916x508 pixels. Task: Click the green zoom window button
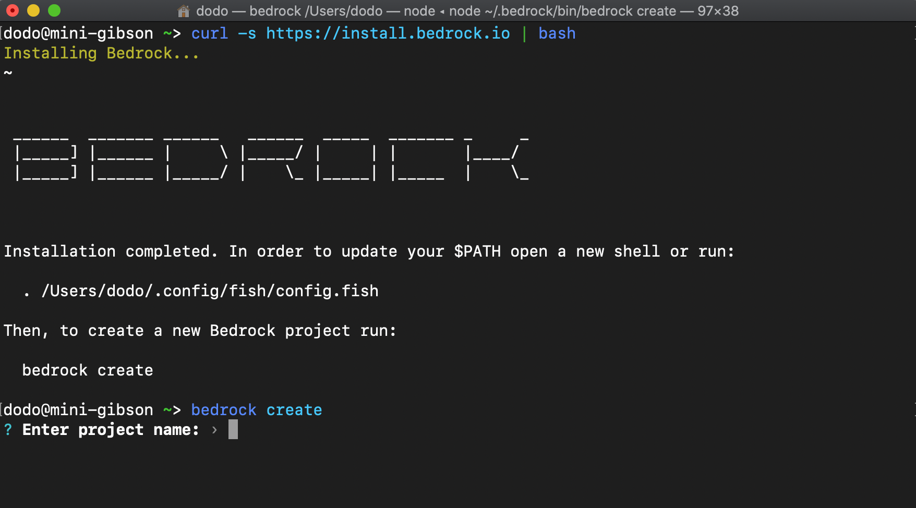(x=54, y=10)
